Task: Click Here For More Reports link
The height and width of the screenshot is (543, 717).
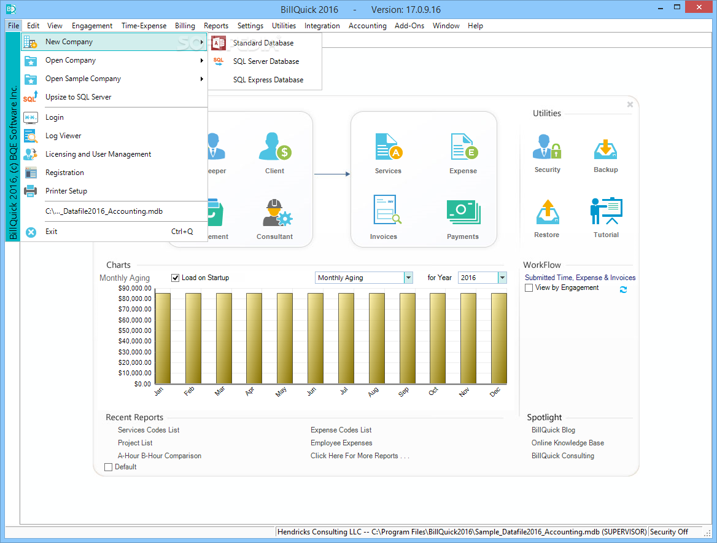Action: point(360,456)
